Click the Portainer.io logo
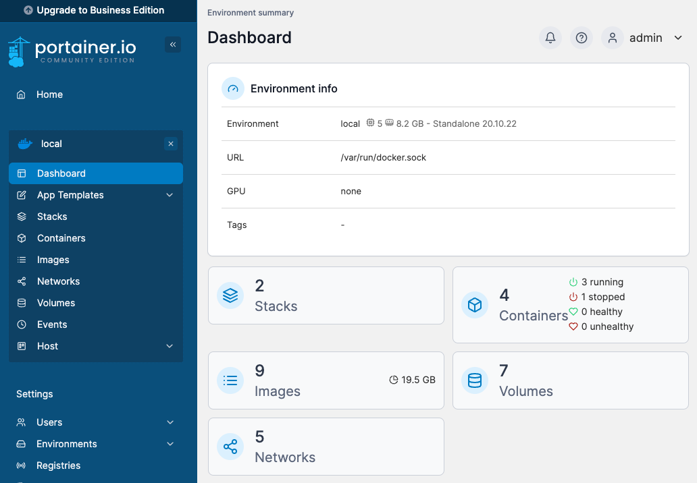Viewport: 697px width, 483px height. pyautogui.click(x=72, y=51)
